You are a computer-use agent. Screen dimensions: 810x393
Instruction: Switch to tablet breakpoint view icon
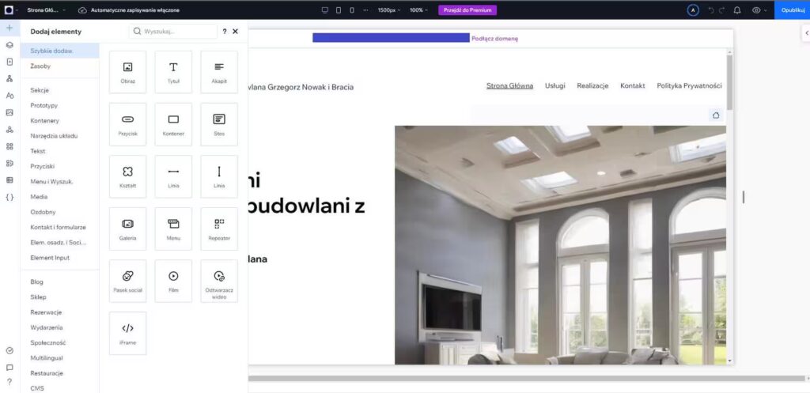point(339,9)
